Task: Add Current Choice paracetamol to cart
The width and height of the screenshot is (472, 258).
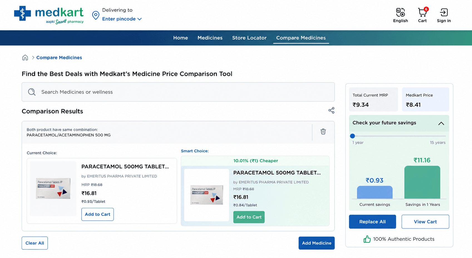Action: [98, 214]
